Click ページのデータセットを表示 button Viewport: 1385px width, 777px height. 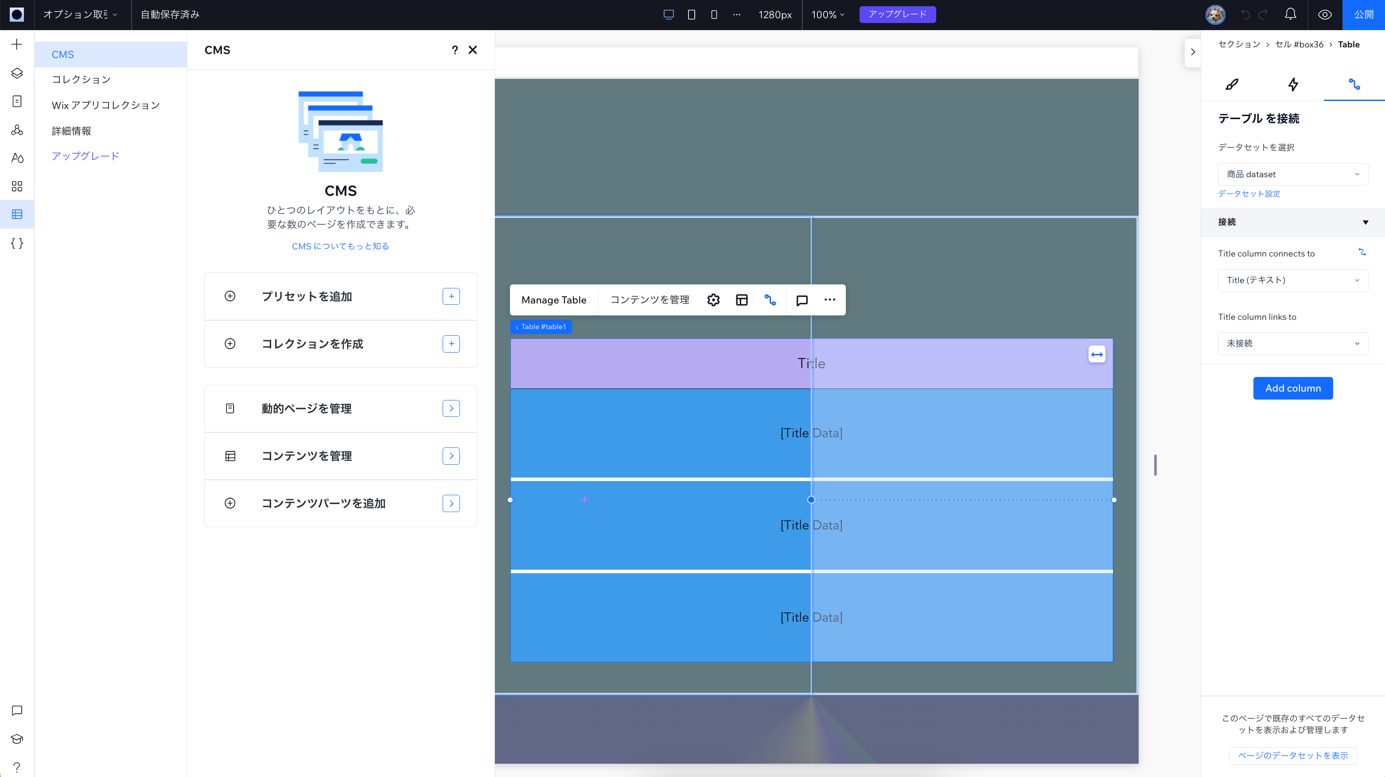(x=1292, y=755)
